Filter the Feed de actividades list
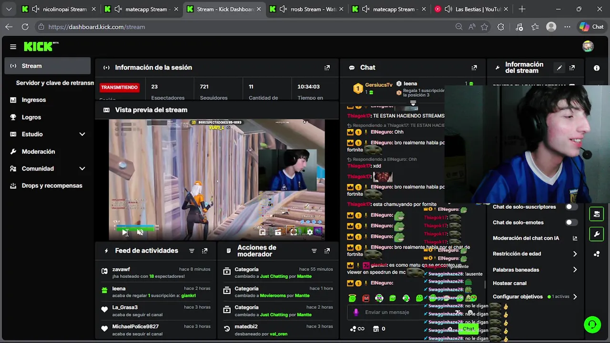This screenshot has width=610, height=343. tap(192, 251)
